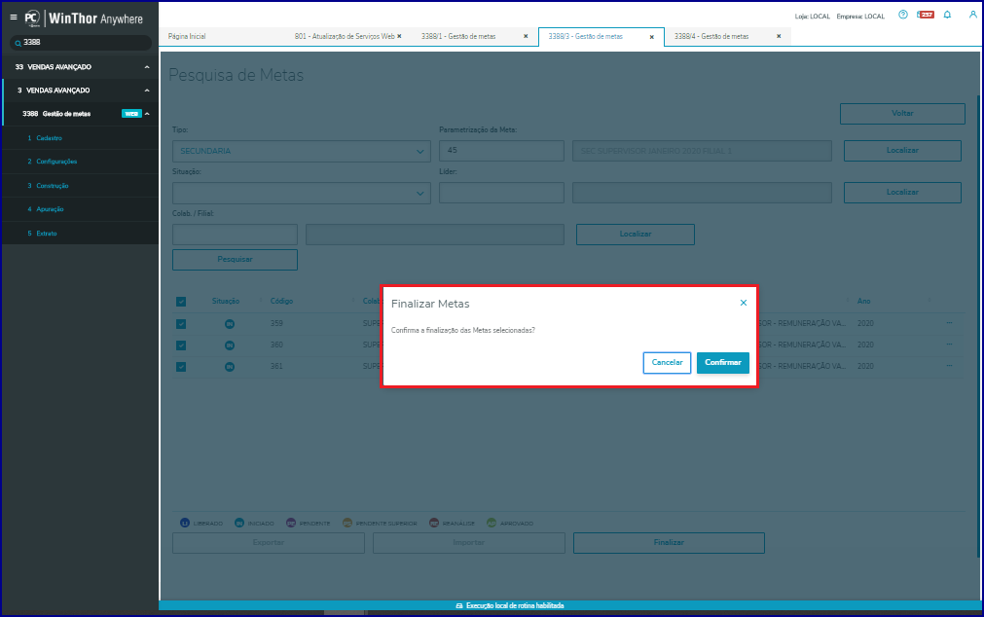This screenshot has height=617, width=984.
Task: Click the APROVADO legend icon
Action: coord(492,523)
